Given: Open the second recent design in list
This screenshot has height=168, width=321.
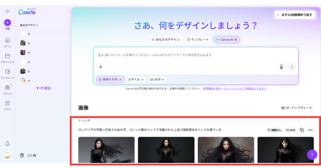Looking at the screenshot, I should pos(25,43).
